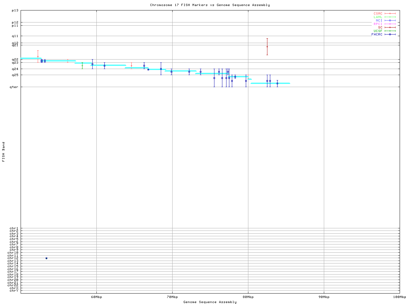406x304 pixels.
Task: Click the FHCRC blue legend marker
Action: [390, 35]
